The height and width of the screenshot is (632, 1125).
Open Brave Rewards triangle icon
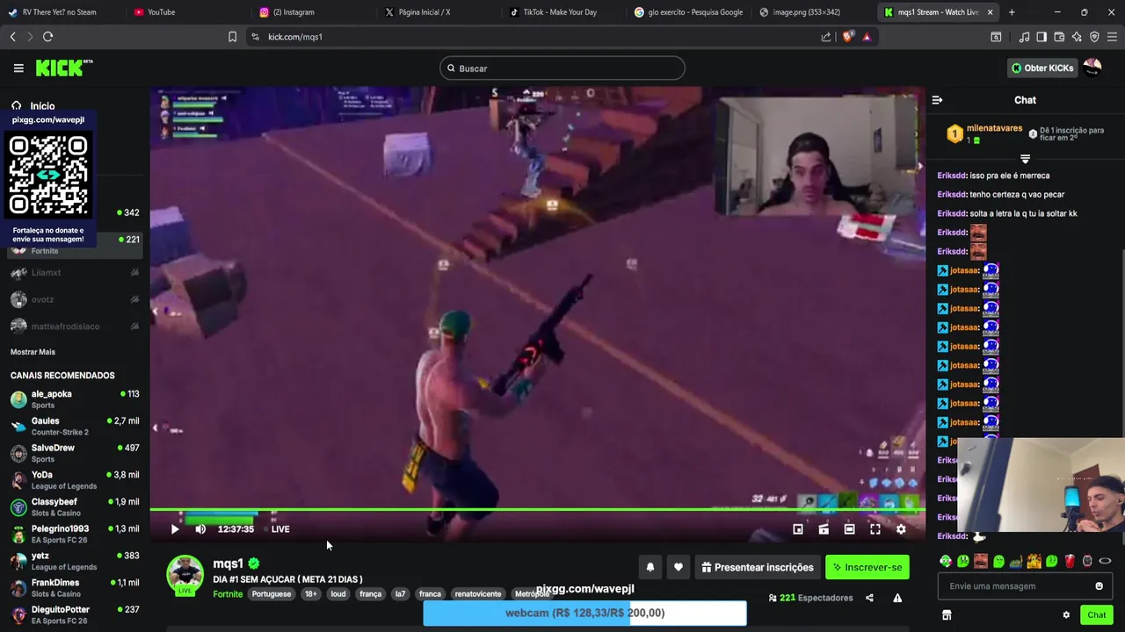867,37
